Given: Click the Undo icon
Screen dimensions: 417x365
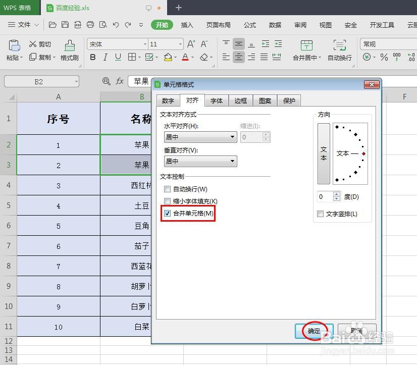Looking at the screenshot, I should [116, 24].
